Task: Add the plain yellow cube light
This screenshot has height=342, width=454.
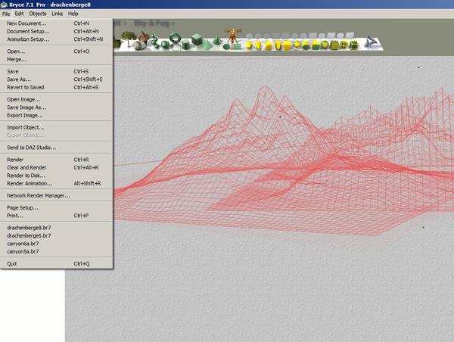Action: (287, 45)
